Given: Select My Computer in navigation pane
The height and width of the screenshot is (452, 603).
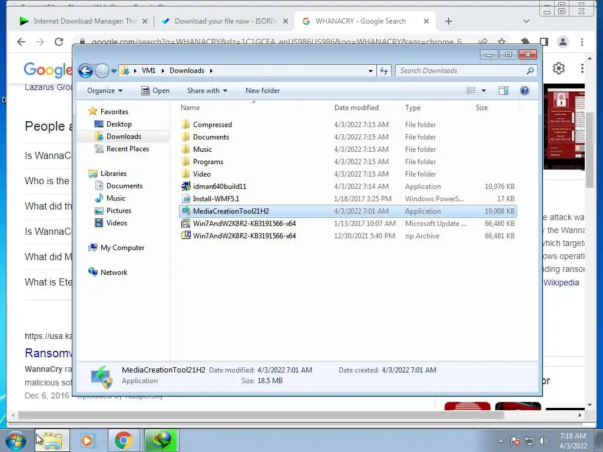Looking at the screenshot, I should click(122, 248).
